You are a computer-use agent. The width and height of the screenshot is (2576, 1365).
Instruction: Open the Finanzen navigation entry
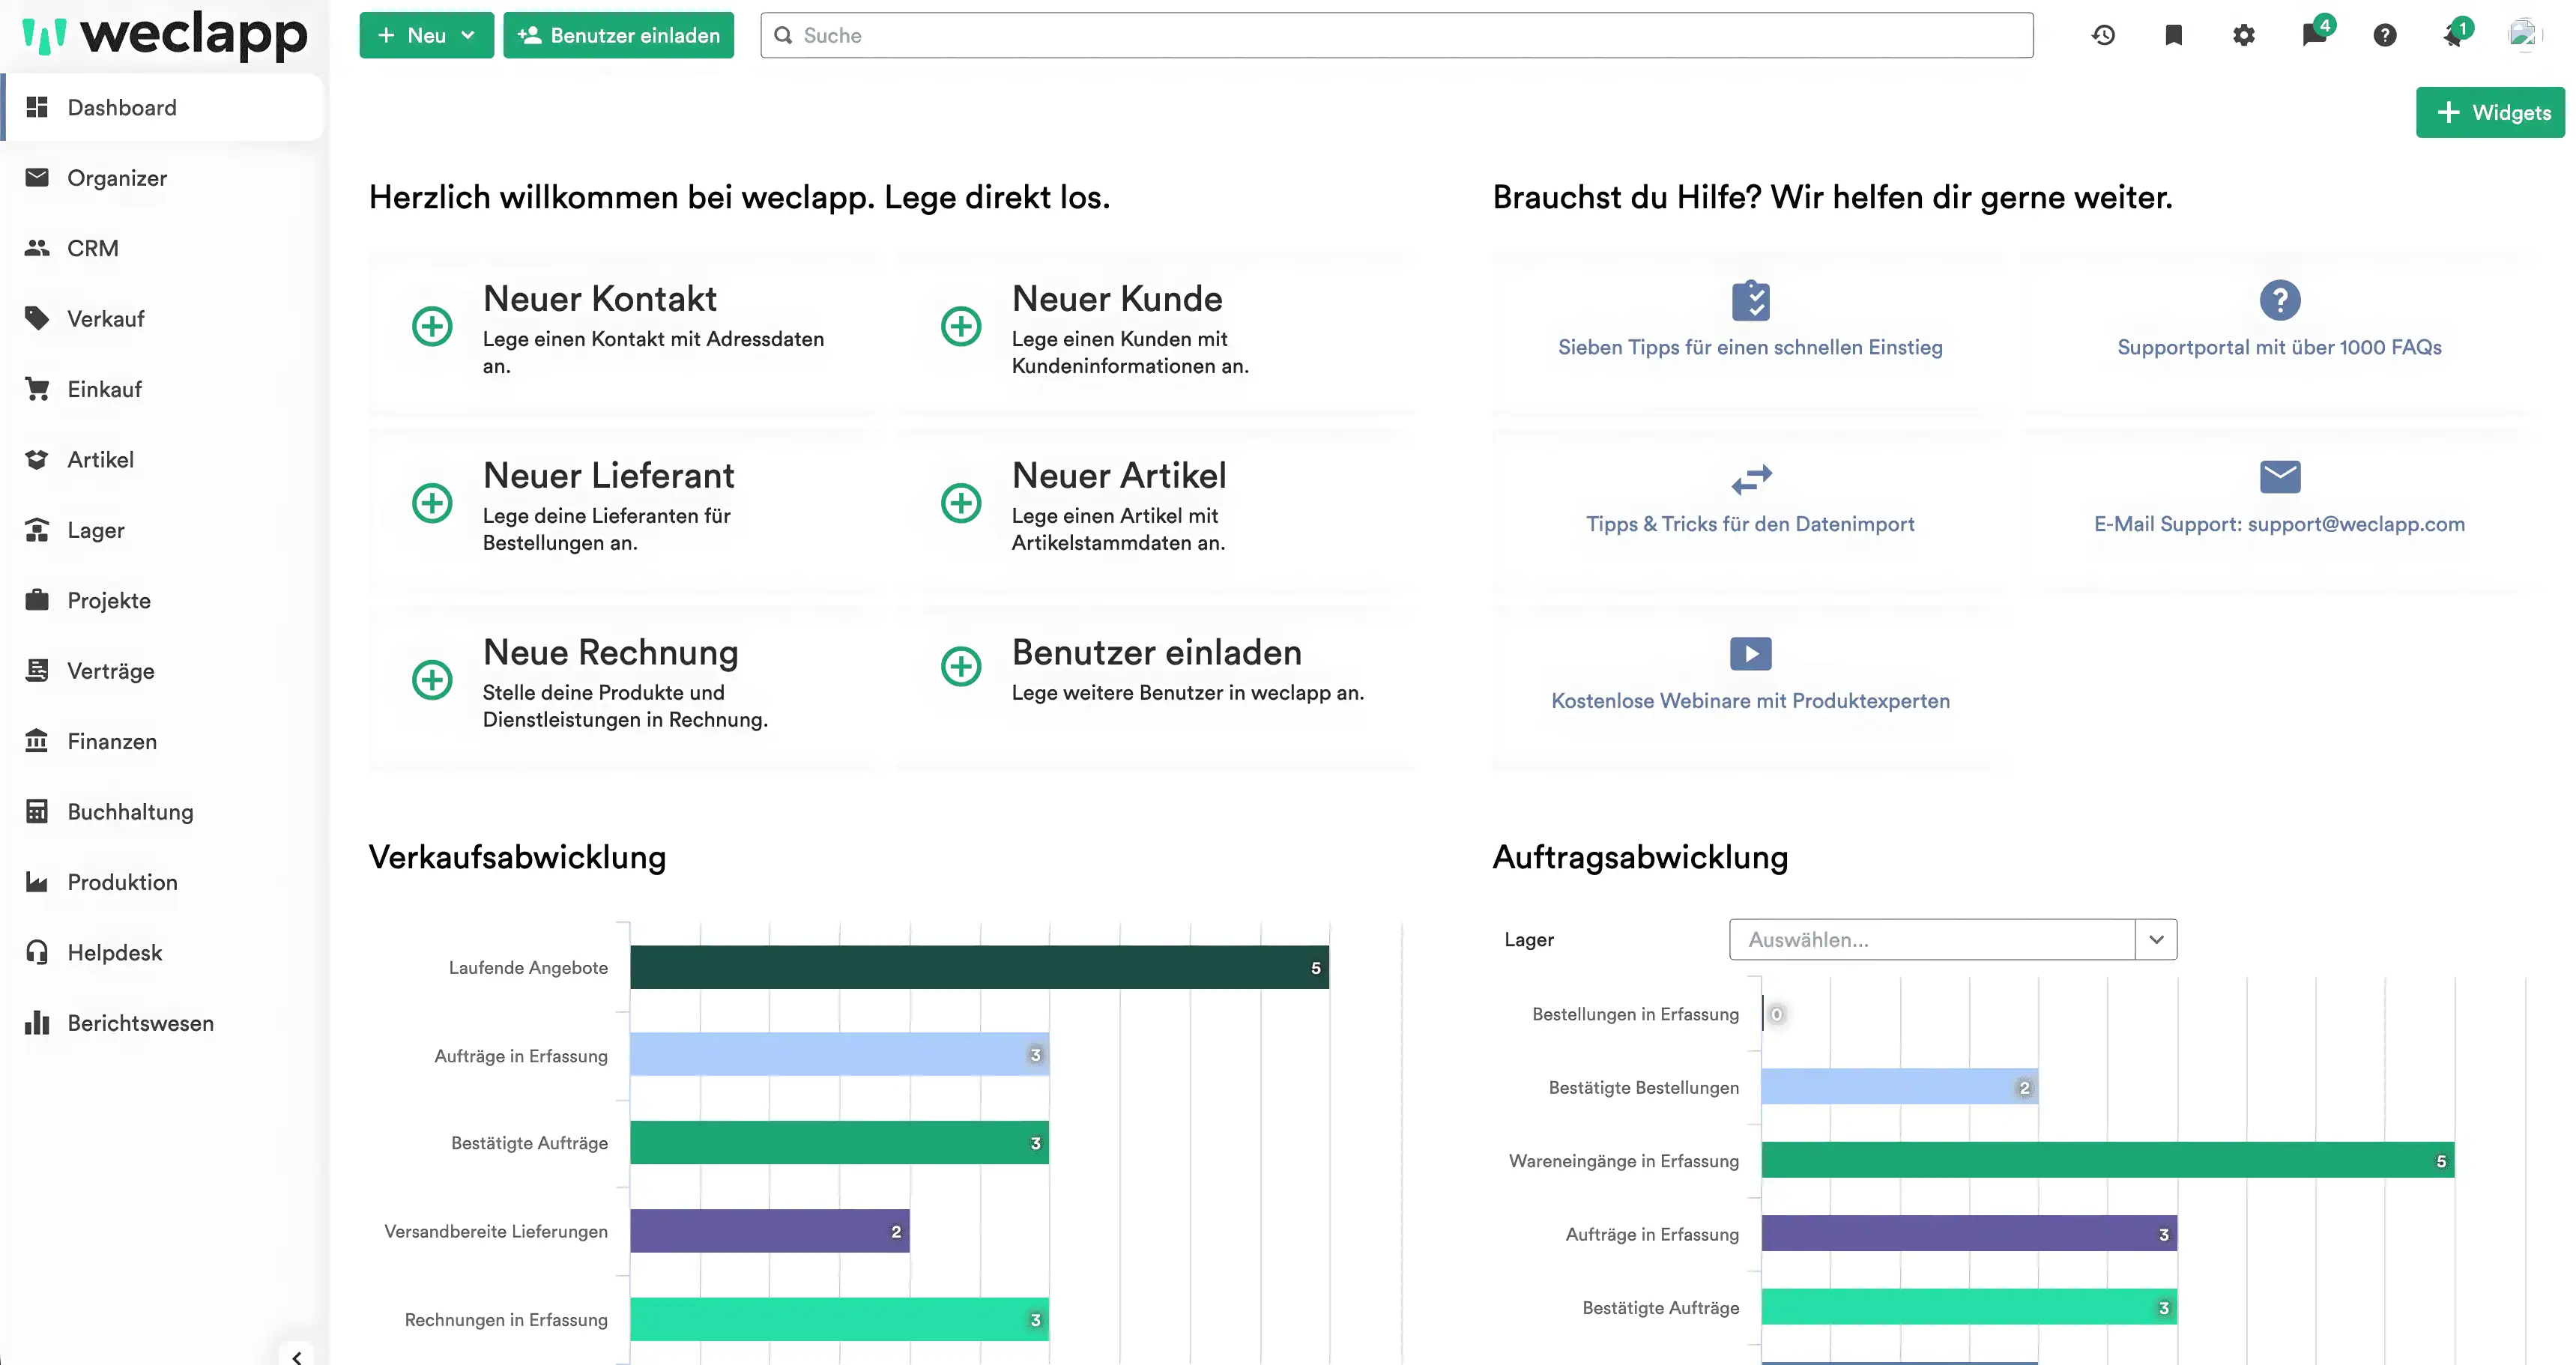[111, 741]
